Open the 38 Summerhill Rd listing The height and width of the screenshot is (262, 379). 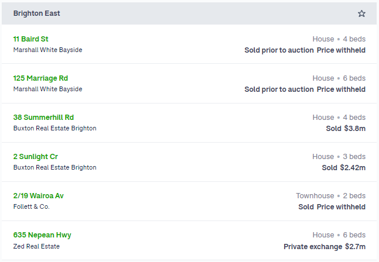pyautogui.click(x=43, y=118)
